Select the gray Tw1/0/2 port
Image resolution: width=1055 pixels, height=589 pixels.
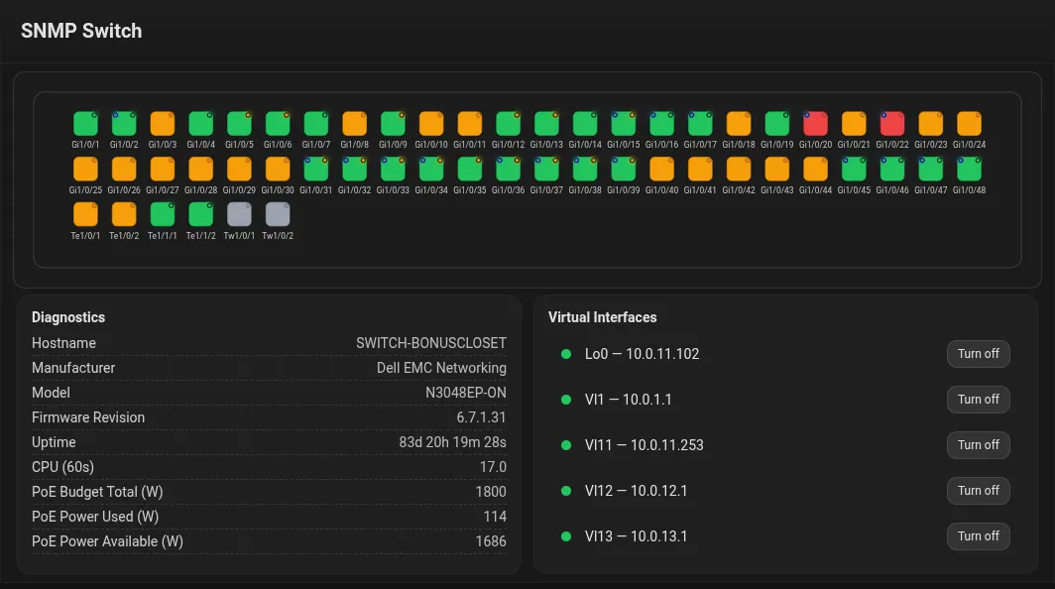[x=278, y=215]
